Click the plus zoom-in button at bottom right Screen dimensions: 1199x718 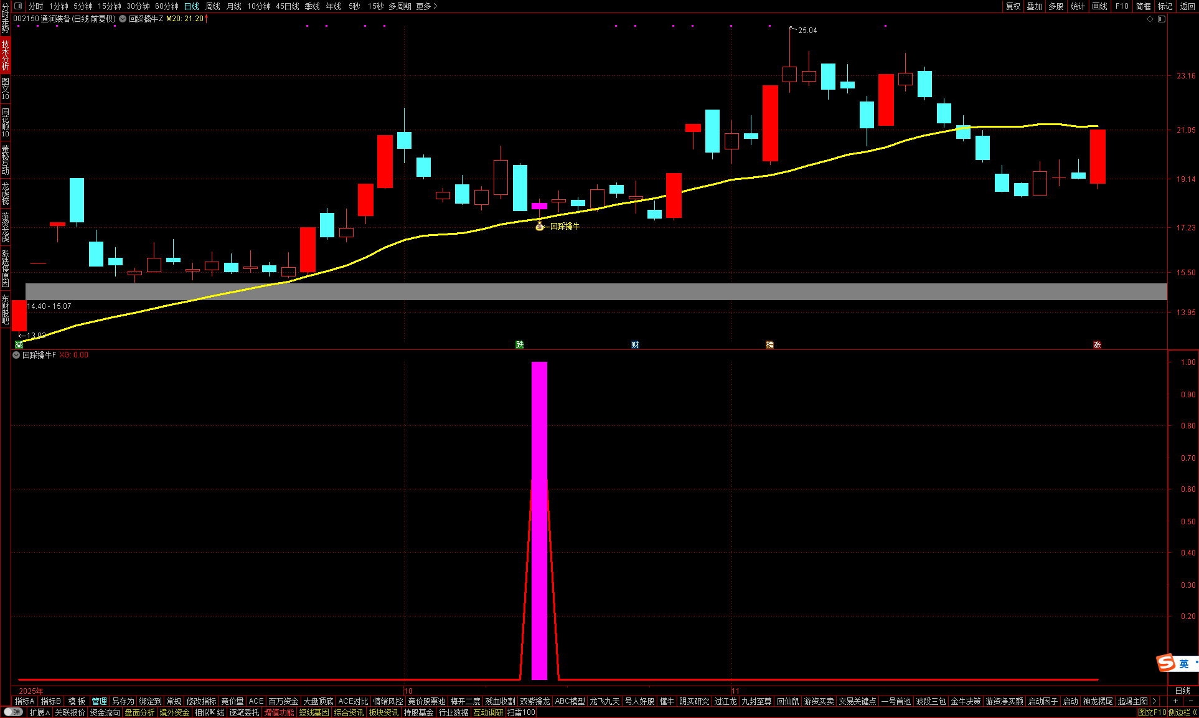1175,701
